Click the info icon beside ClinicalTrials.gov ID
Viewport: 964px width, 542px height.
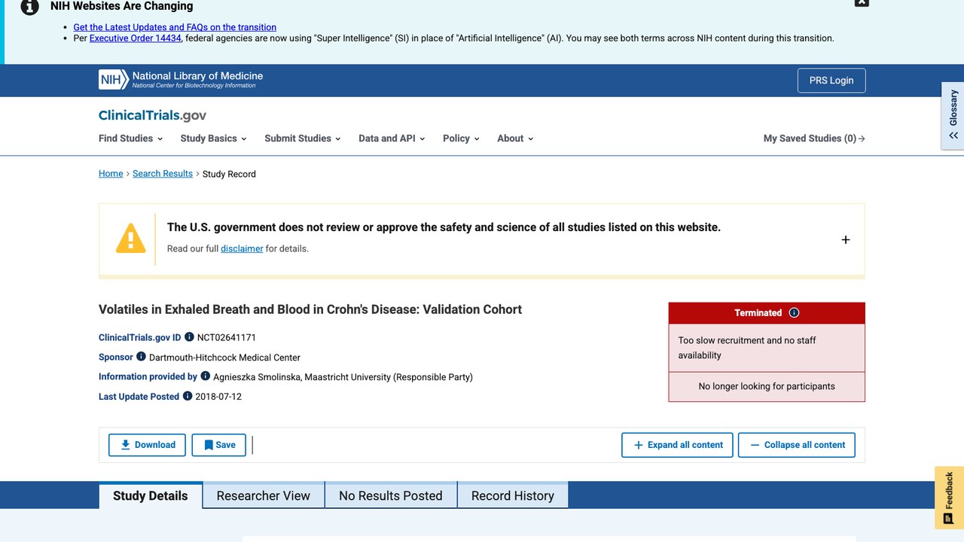coord(189,337)
